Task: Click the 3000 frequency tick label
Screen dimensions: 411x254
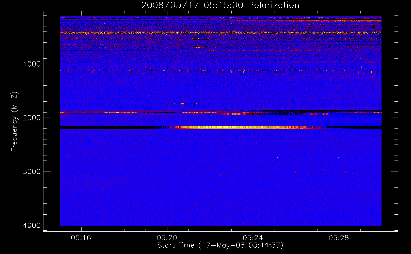Action: pos(32,171)
